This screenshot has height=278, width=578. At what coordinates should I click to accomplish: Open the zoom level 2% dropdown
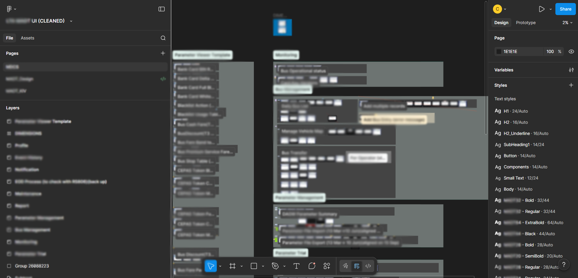(x=567, y=23)
